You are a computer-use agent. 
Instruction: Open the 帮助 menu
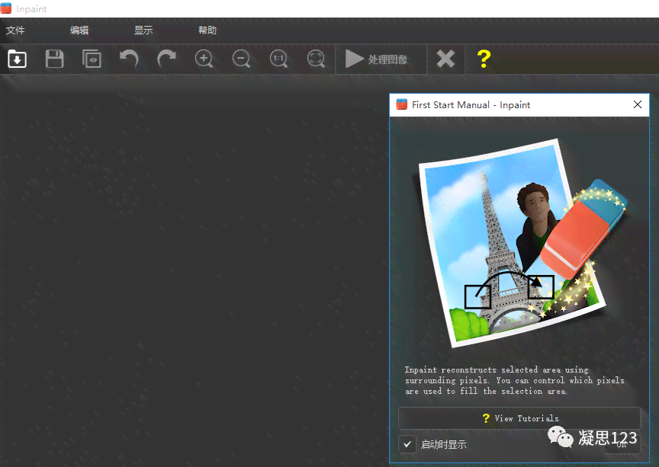[207, 30]
